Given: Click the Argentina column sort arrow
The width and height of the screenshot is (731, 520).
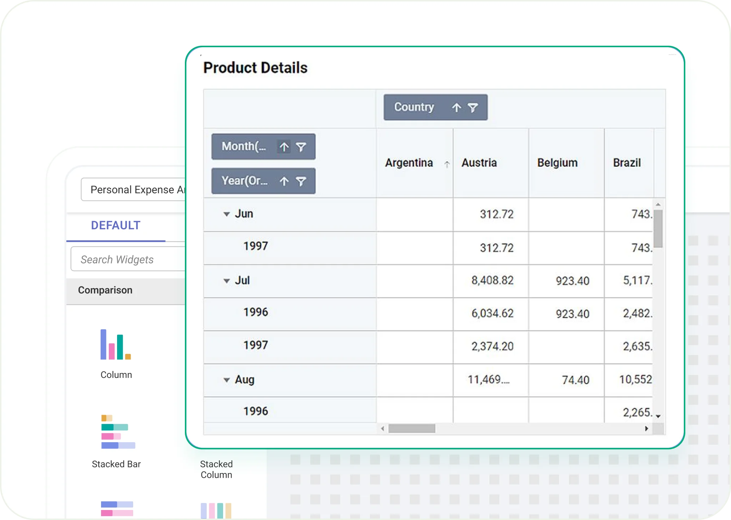Looking at the screenshot, I should point(447,165).
